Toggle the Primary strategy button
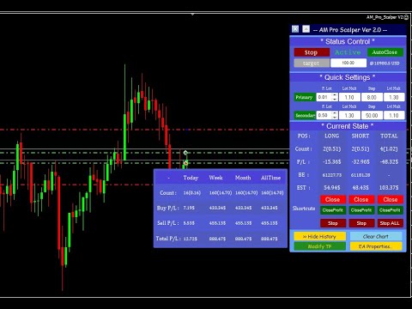The width and height of the screenshot is (412, 309). pyautogui.click(x=305, y=97)
